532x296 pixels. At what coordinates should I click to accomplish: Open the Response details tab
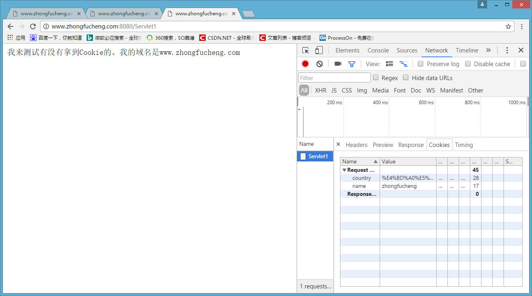[x=411, y=145]
